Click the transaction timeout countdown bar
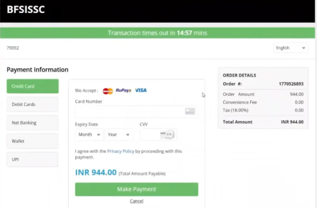 (x=158, y=33)
